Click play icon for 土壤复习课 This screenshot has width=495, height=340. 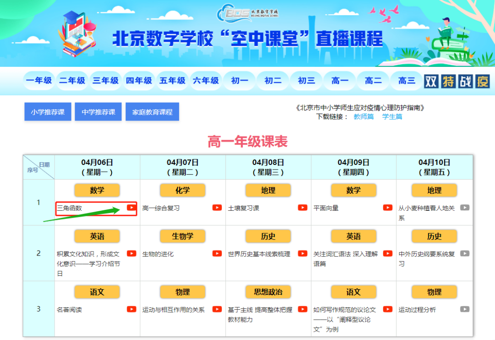coord(302,208)
